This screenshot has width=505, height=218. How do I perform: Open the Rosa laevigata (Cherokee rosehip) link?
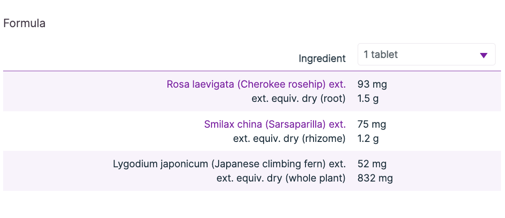(x=256, y=84)
